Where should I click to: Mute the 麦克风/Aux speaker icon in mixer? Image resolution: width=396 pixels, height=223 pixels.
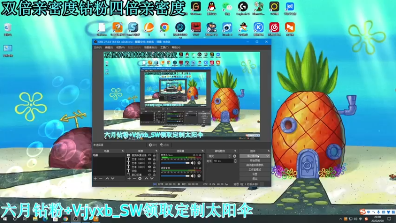click(x=193, y=163)
